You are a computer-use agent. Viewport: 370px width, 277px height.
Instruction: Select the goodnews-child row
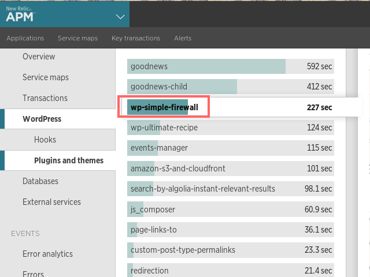[231, 87]
